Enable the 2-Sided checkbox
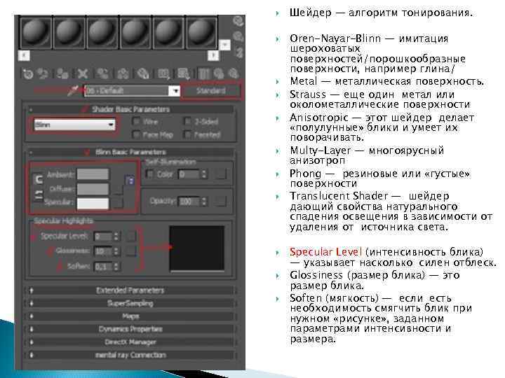This screenshot has height=378, width=505. [187, 122]
